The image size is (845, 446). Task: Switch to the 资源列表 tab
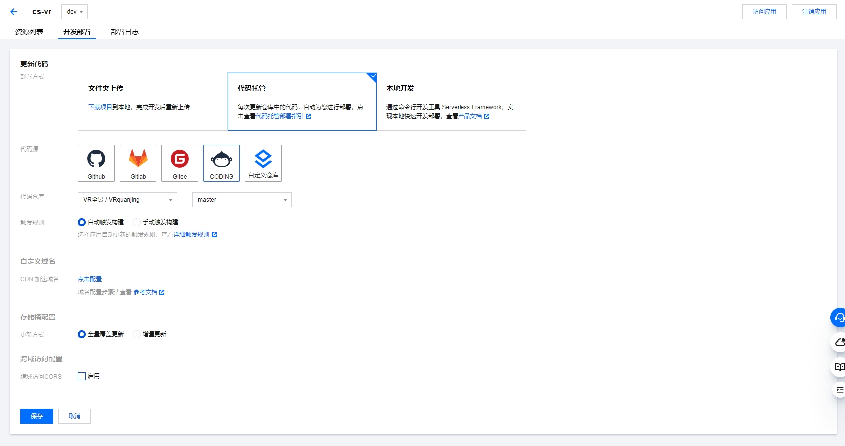point(29,32)
